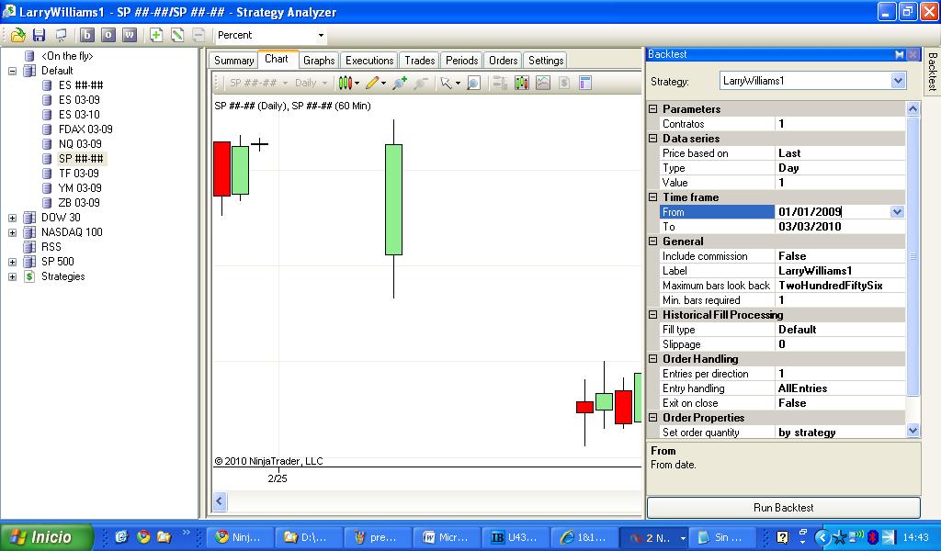Collapse the Default instrument list
Image resolution: width=941 pixels, height=551 pixels.
12,71
